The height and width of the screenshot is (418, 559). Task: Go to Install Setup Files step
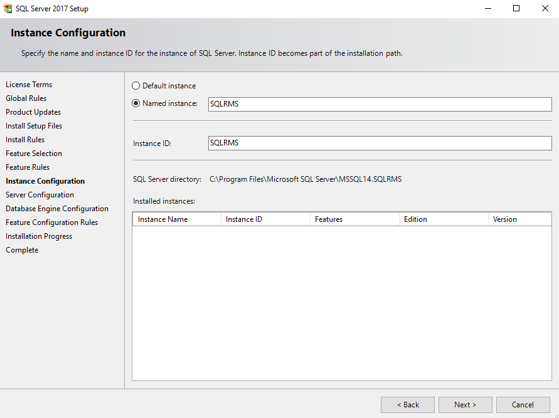pyautogui.click(x=34, y=126)
